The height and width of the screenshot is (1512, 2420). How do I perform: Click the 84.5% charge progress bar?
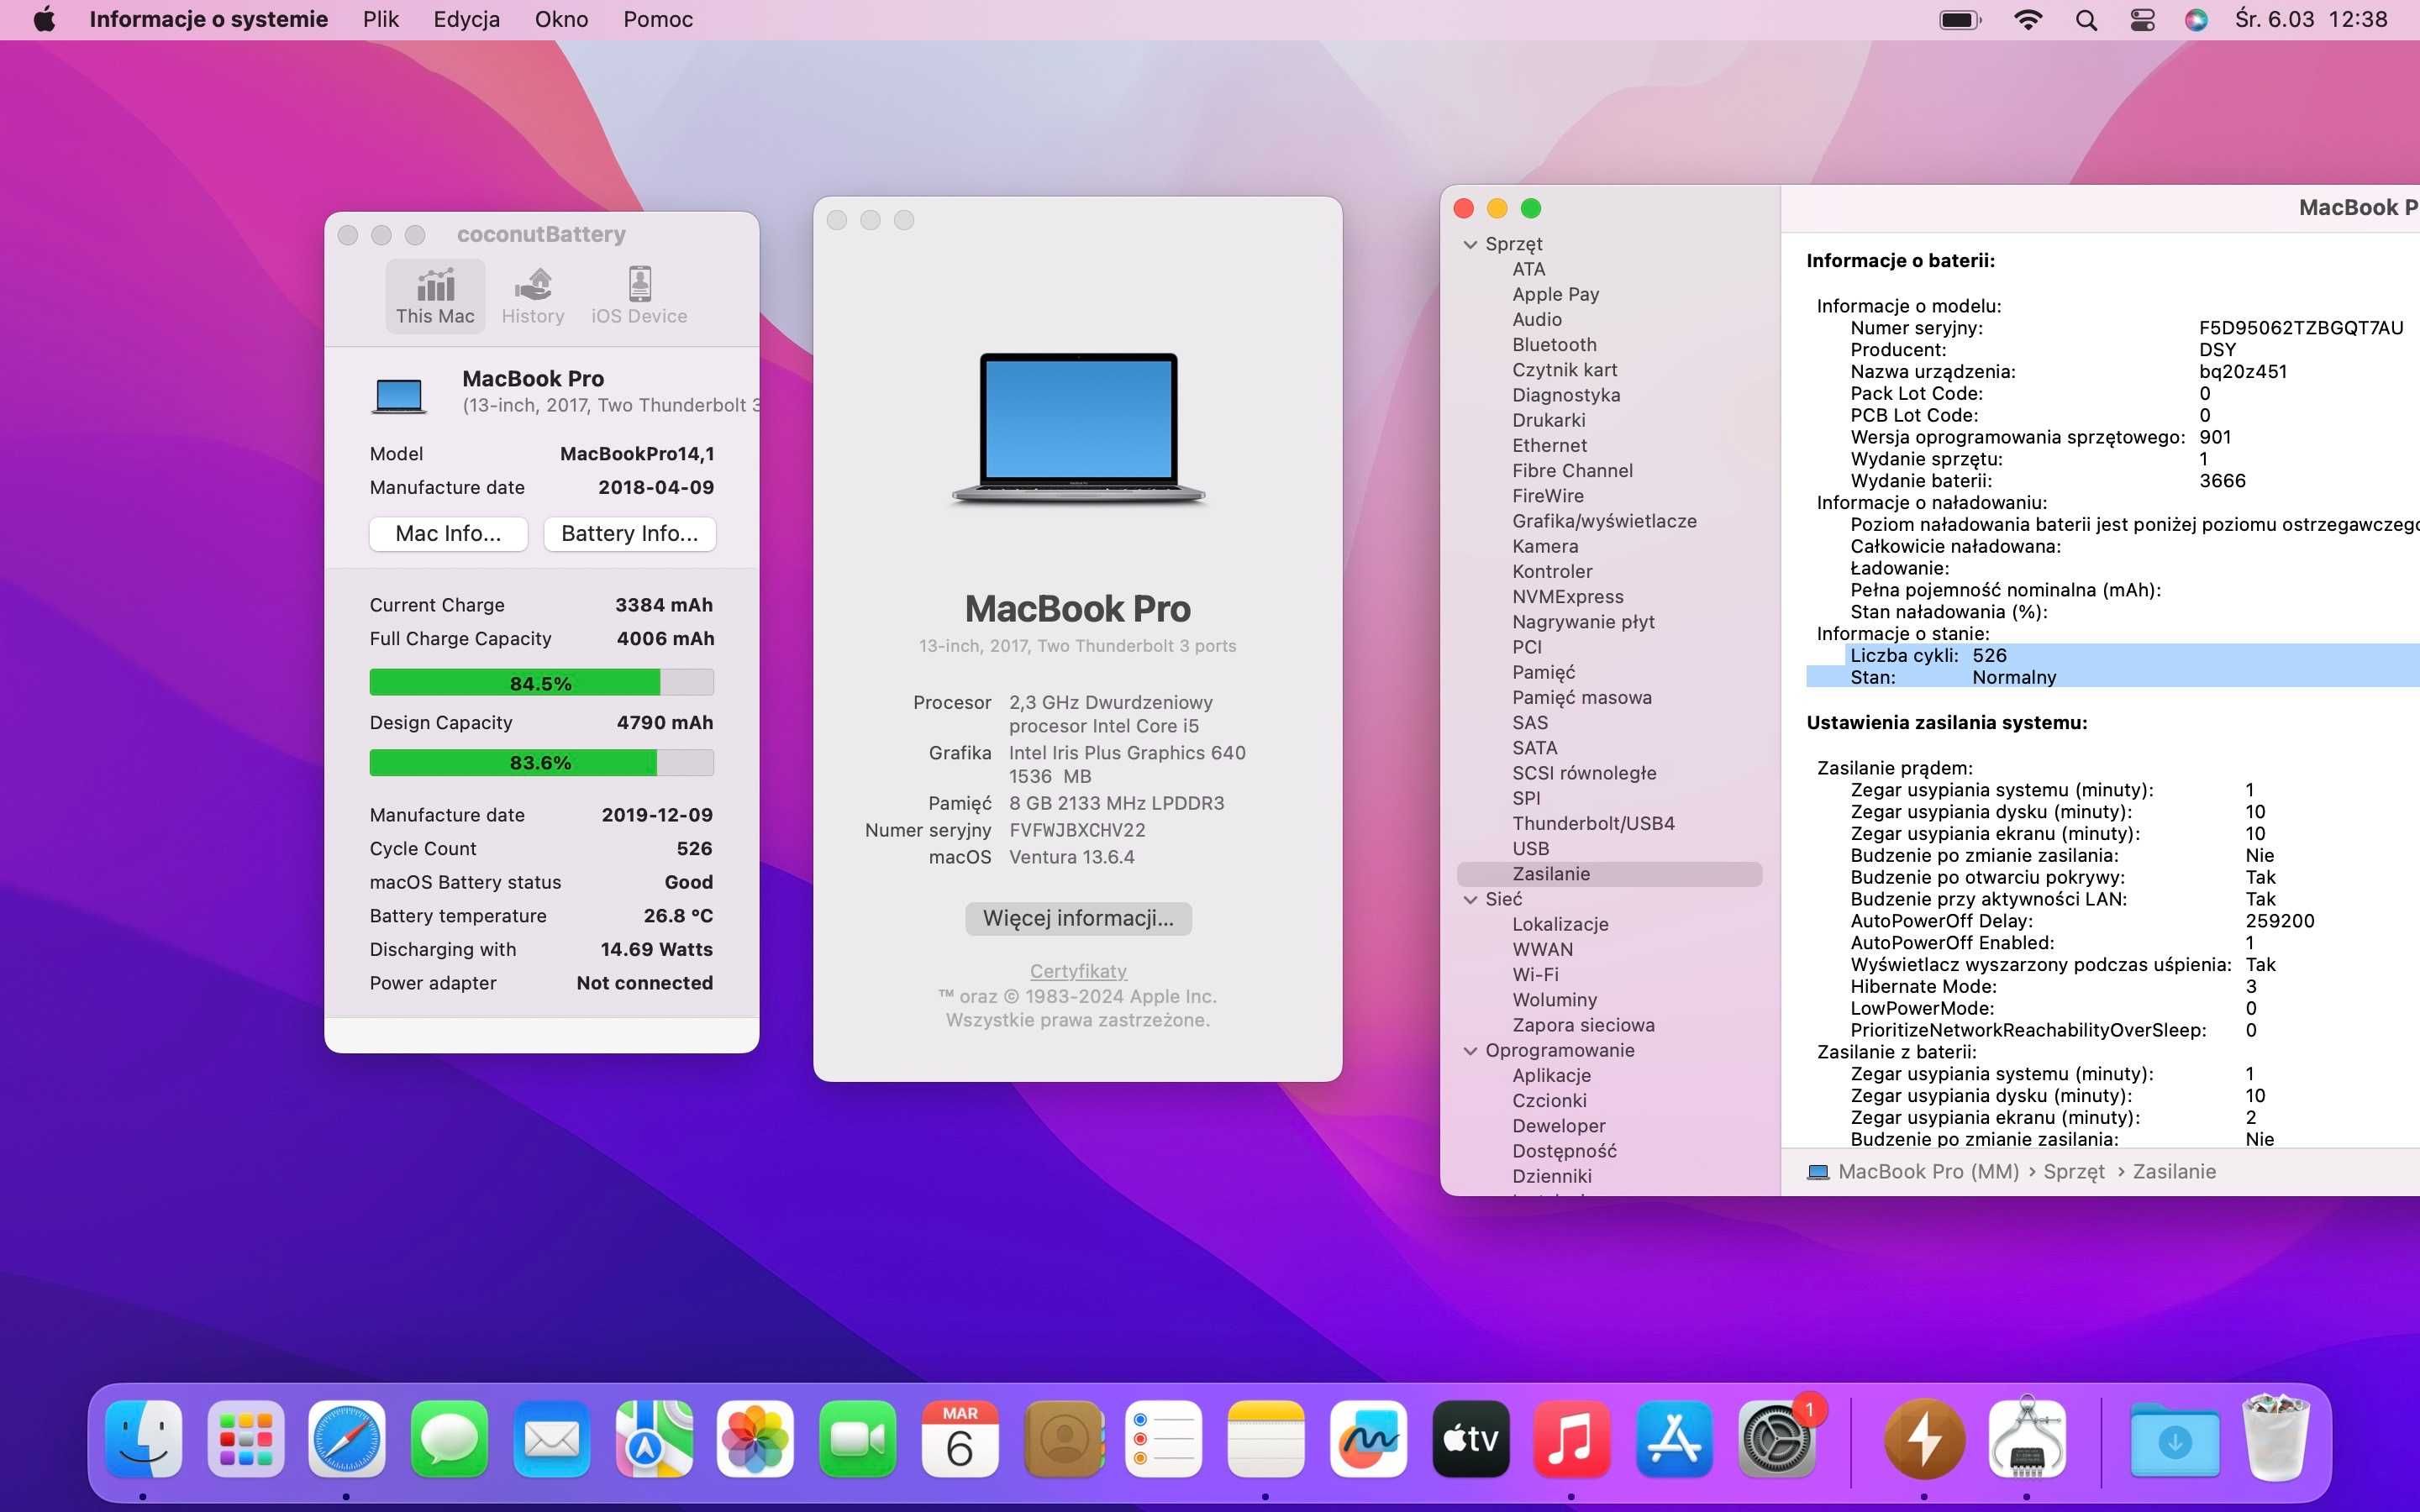(541, 683)
